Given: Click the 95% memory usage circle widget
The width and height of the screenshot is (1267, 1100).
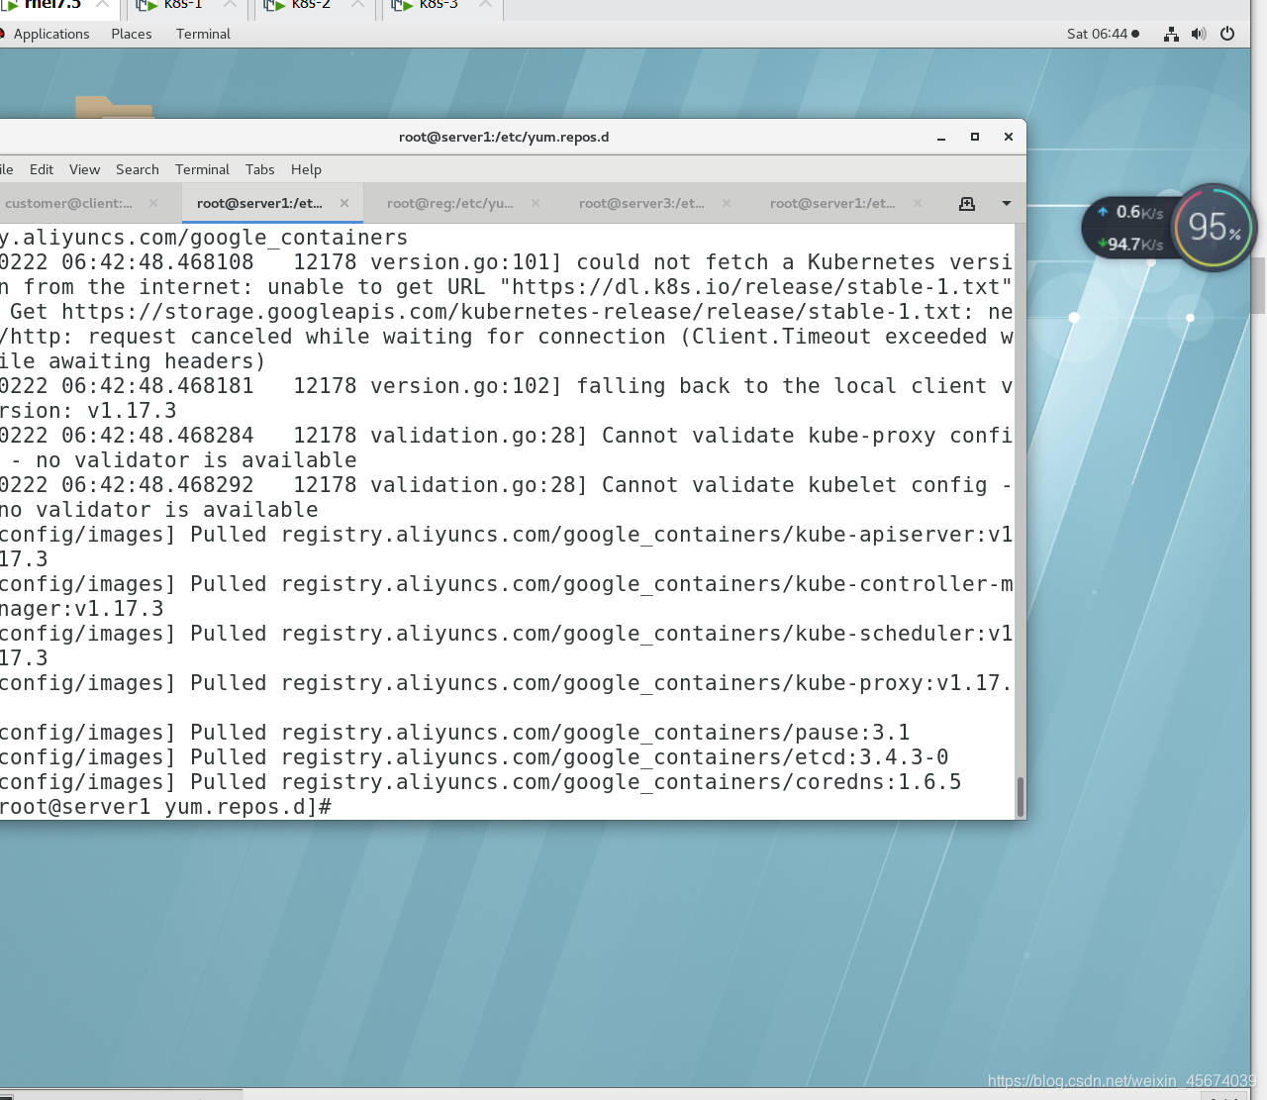Looking at the screenshot, I should click(x=1214, y=228).
